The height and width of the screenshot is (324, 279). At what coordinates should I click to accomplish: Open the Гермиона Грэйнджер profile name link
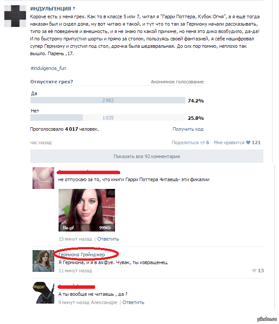click(x=82, y=255)
